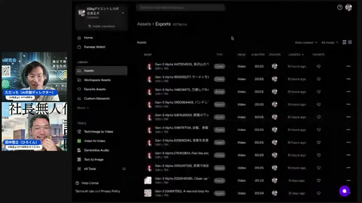
Task: Favorite the Gen-3 Alpha 1407204555 video
Action: [318, 67]
